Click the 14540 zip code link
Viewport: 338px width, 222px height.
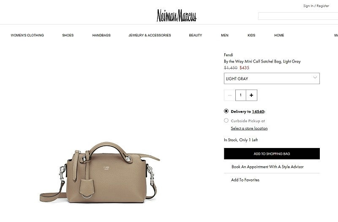(x=258, y=112)
